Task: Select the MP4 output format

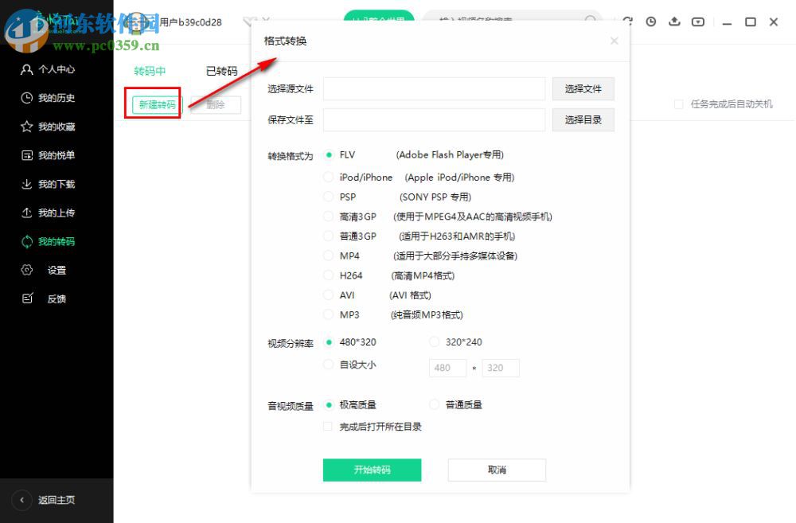Action: 328,256
